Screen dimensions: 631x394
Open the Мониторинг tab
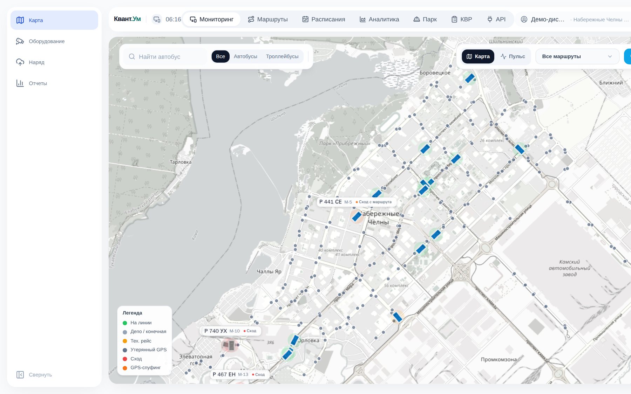point(212,19)
